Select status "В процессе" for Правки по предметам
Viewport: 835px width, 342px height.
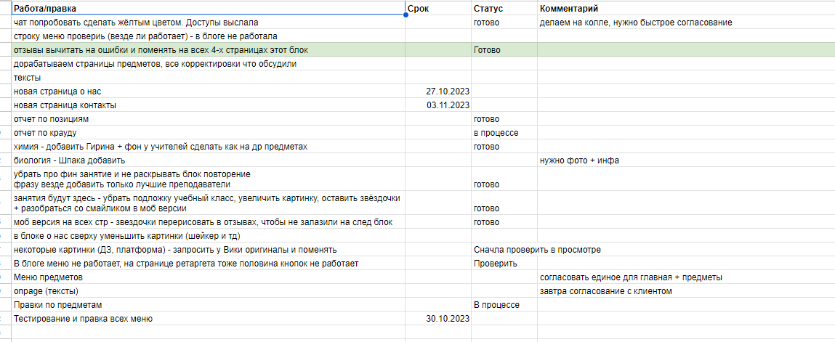point(504,305)
